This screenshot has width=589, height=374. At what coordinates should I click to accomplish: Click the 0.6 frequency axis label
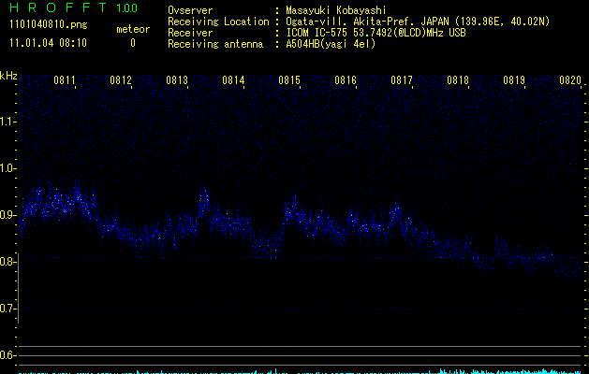pyautogui.click(x=8, y=355)
